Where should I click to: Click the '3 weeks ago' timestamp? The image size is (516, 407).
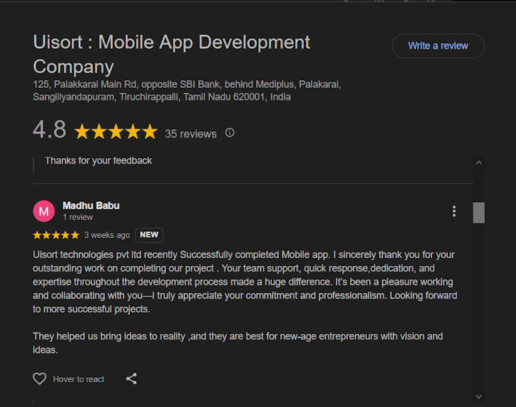(106, 235)
